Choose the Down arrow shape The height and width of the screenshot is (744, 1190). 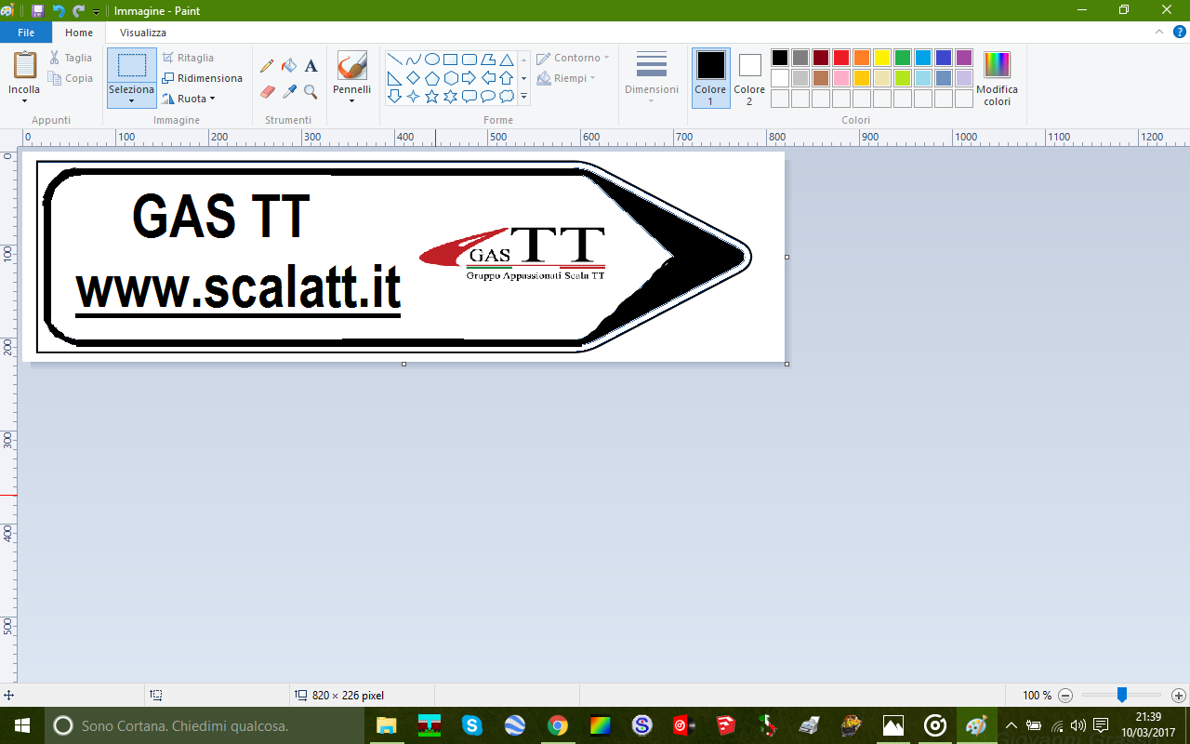point(394,96)
